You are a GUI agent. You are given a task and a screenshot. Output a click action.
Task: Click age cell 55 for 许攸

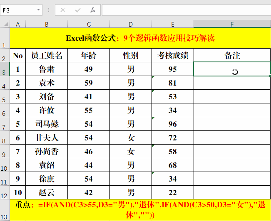89,110
